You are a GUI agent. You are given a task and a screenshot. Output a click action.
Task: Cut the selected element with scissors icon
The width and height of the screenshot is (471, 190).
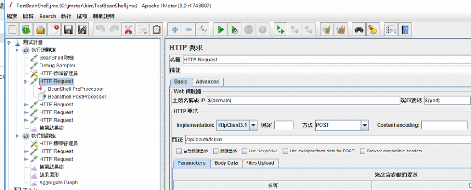click(x=128, y=29)
